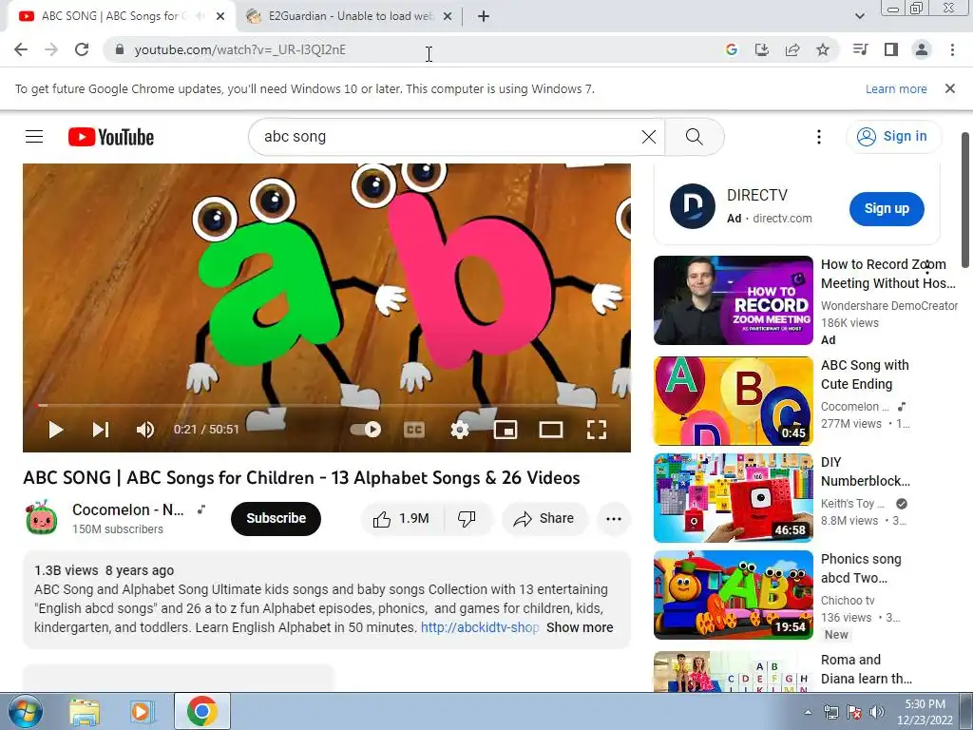Open YouTube hamburger guide menu
Viewport: 973px width, 730px height.
34,137
